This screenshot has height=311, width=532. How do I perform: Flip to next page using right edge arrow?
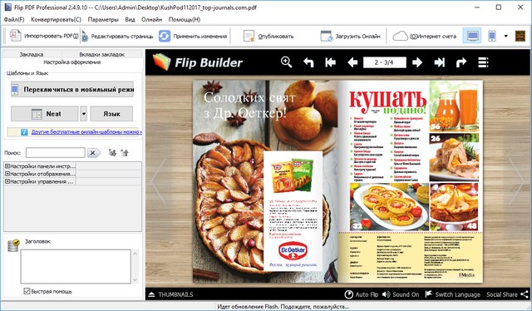coord(516,181)
